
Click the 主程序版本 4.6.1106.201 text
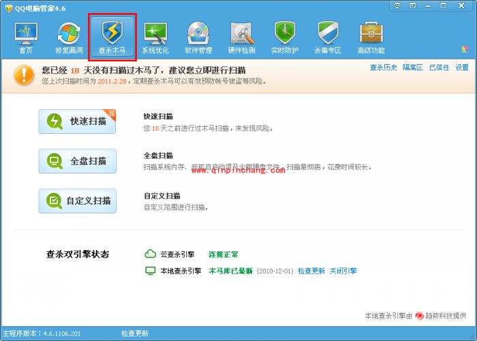42,333
